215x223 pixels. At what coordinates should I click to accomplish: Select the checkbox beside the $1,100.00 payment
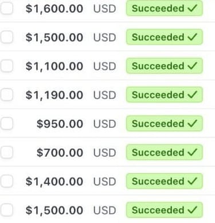7,66
